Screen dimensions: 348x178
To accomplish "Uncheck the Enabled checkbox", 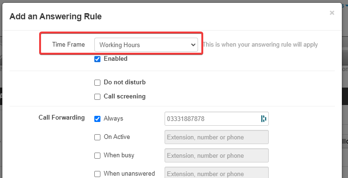I will click(x=98, y=59).
